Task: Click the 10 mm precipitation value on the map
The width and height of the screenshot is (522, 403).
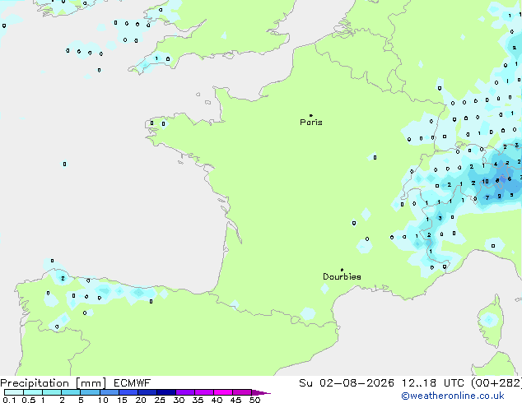Action: [x=486, y=182]
